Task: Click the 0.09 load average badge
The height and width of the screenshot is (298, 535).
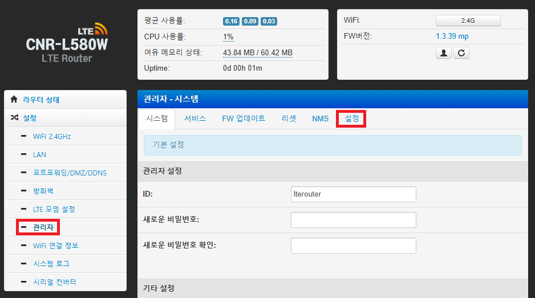Action: click(250, 21)
